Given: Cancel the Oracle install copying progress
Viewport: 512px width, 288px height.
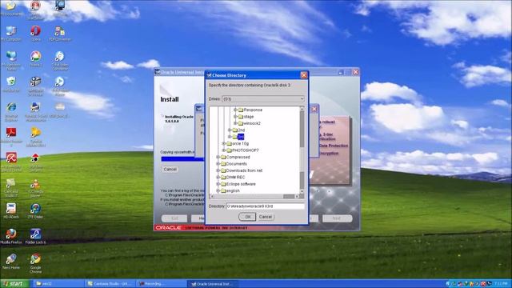Looking at the screenshot, I should [170, 169].
